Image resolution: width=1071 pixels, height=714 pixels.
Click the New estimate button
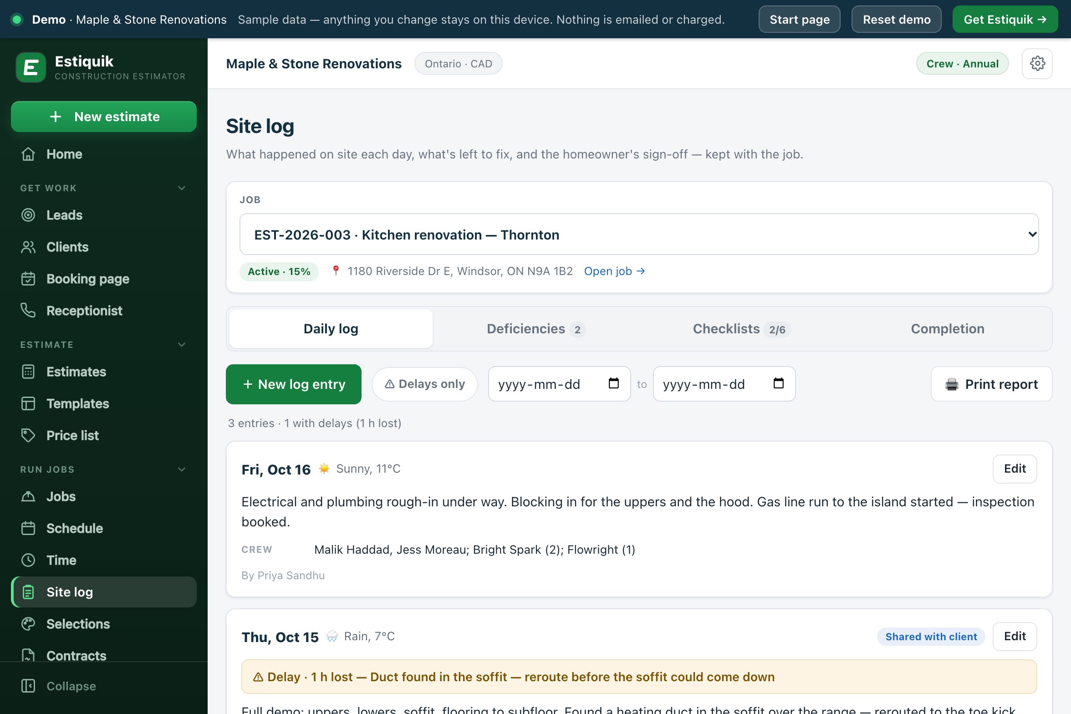[x=104, y=117]
